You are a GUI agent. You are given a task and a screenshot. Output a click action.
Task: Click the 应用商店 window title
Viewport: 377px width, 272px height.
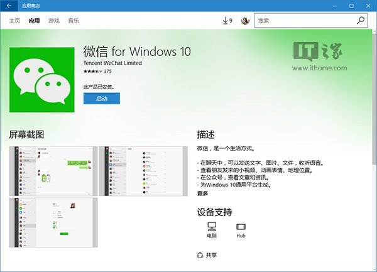point(31,6)
